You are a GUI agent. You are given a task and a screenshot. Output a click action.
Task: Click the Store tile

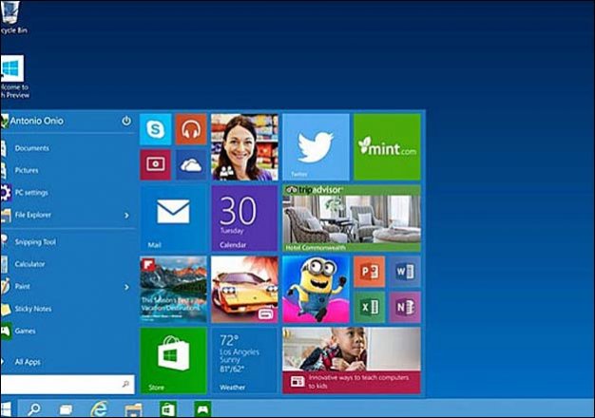(173, 360)
